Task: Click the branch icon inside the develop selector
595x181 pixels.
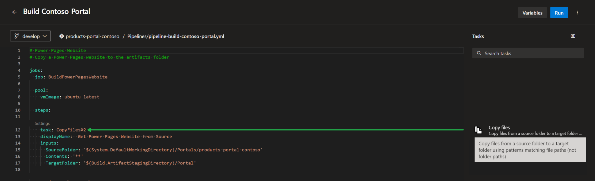Action: 17,36
